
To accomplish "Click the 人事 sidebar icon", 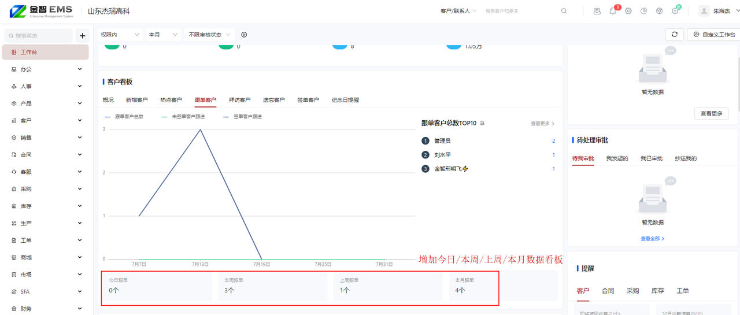I will [14, 86].
